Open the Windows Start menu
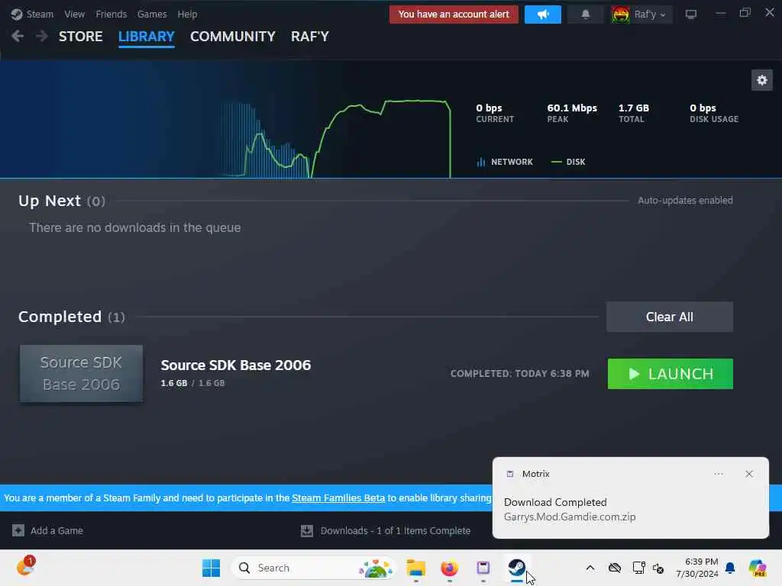This screenshot has height=586, width=782. pyautogui.click(x=211, y=568)
